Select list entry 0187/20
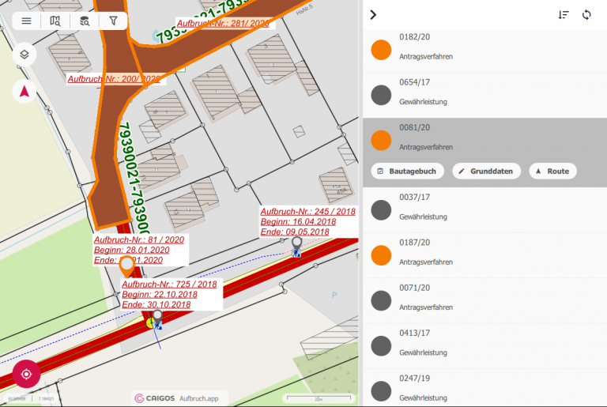This screenshot has height=407, width=607. (484, 255)
